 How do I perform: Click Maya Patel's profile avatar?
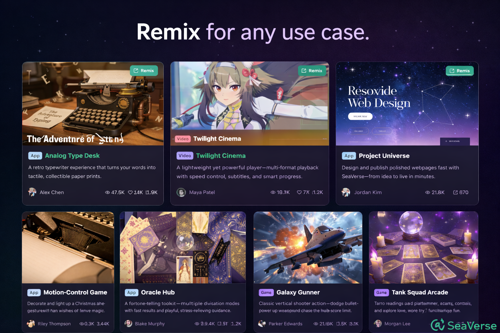181,192
